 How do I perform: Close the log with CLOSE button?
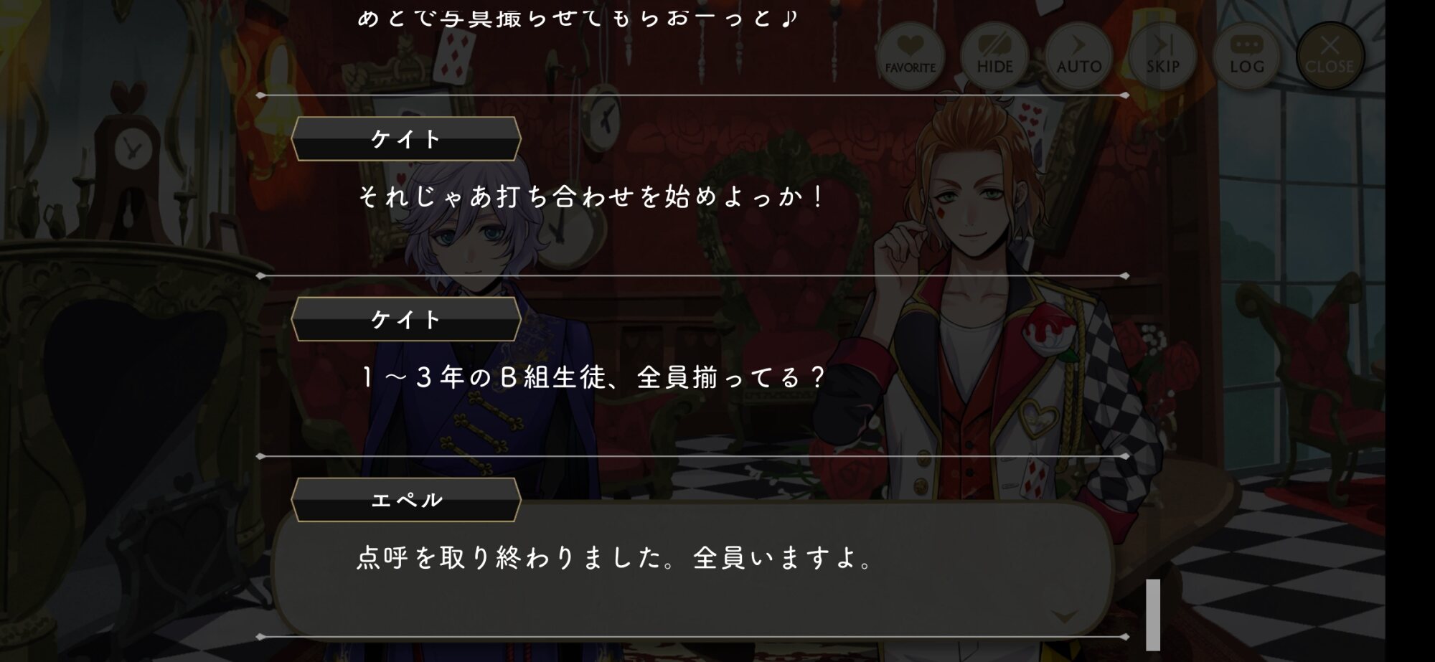(1330, 56)
